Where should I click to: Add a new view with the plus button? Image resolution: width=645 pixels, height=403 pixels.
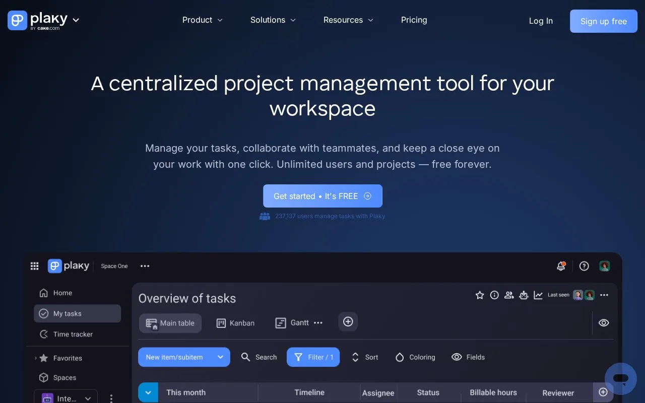(348, 321)
